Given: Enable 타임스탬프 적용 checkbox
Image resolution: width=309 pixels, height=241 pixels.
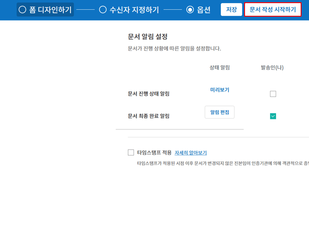Looking at the screenshot, I should click(131, 152).
